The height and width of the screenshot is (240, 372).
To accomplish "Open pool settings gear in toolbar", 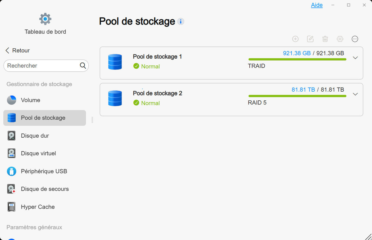I will tap(340, 39).
